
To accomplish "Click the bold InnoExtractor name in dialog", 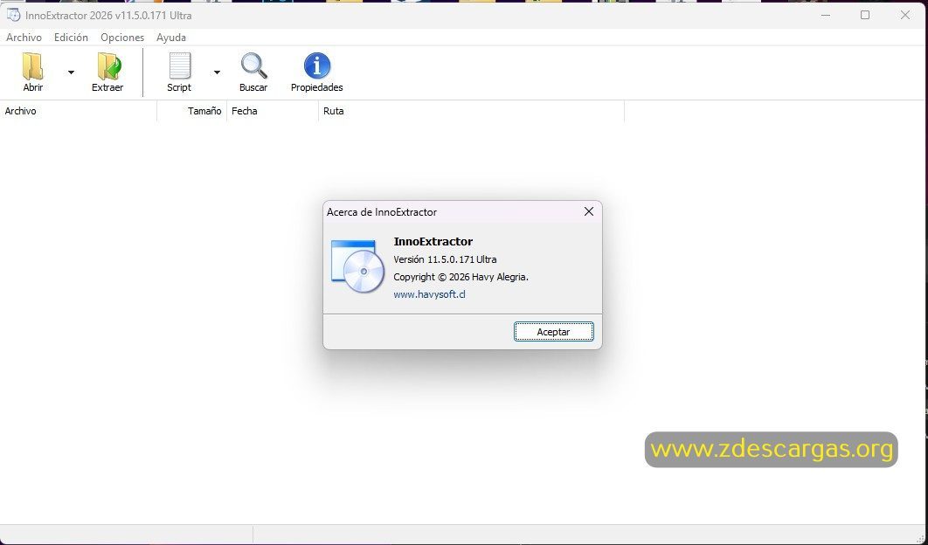I will [433, 241].
